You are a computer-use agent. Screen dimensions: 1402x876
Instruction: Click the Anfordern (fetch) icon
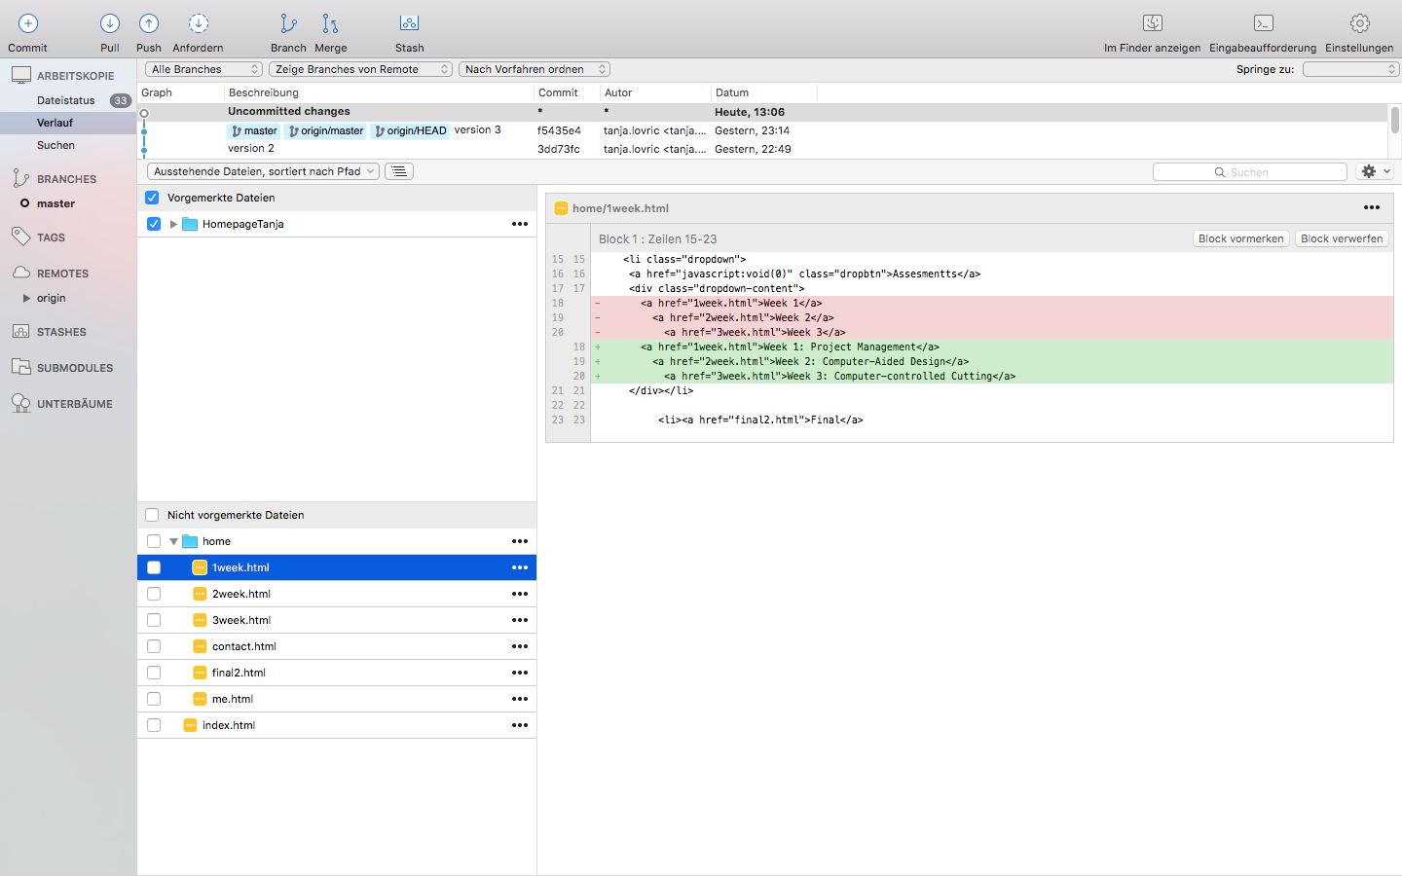(x=198, y=23)
